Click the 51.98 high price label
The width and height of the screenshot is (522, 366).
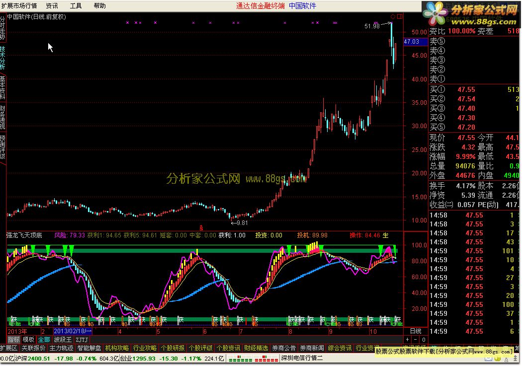[372, 26]
